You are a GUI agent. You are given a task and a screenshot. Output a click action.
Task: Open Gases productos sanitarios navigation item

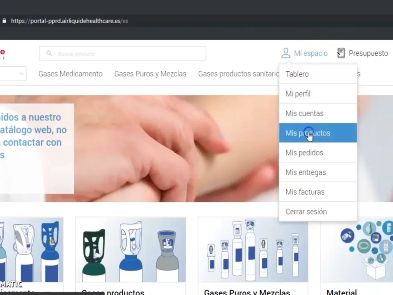[238, 74]
